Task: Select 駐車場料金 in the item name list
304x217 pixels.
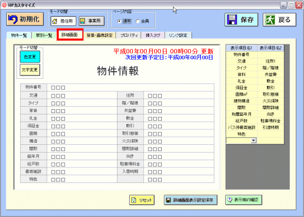Action: (x=271, y=121)
